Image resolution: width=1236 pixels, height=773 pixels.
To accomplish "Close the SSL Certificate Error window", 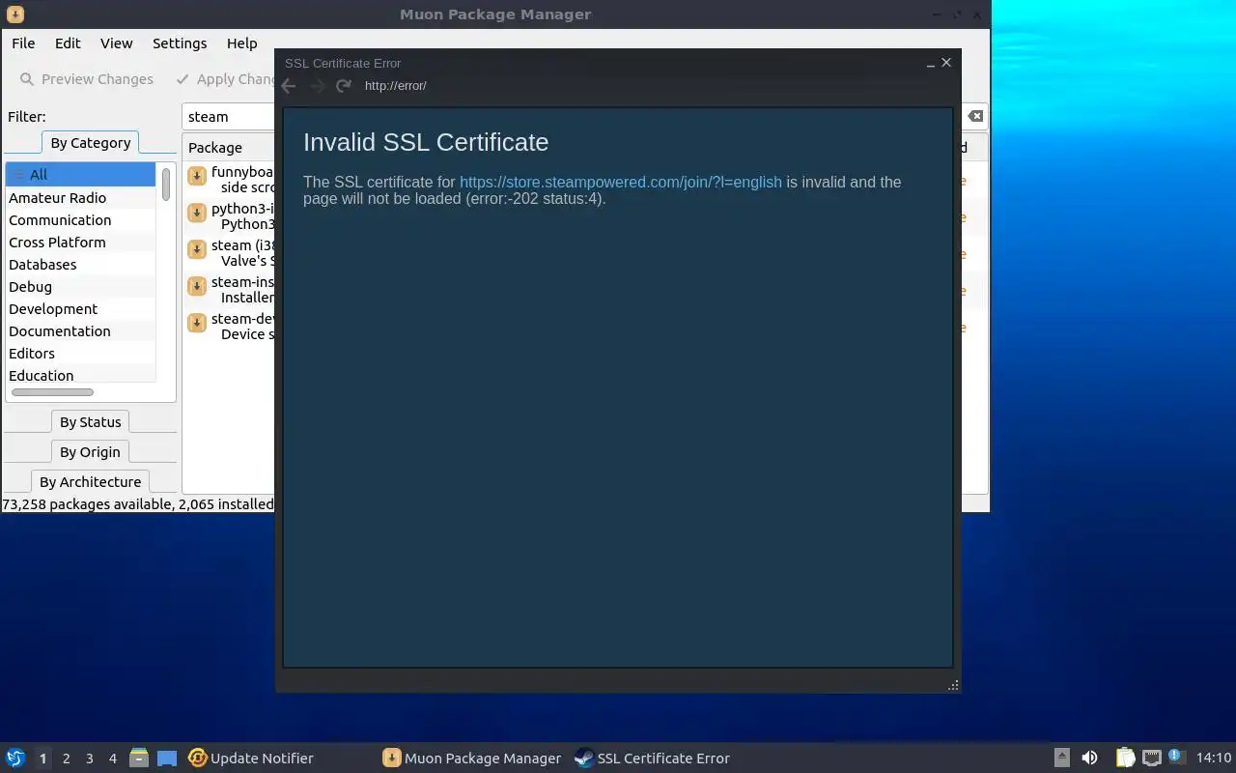I will 946,62.
